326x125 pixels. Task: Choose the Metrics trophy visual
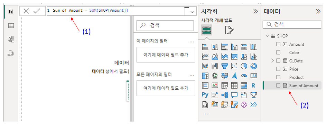click(x=254, y=95)
